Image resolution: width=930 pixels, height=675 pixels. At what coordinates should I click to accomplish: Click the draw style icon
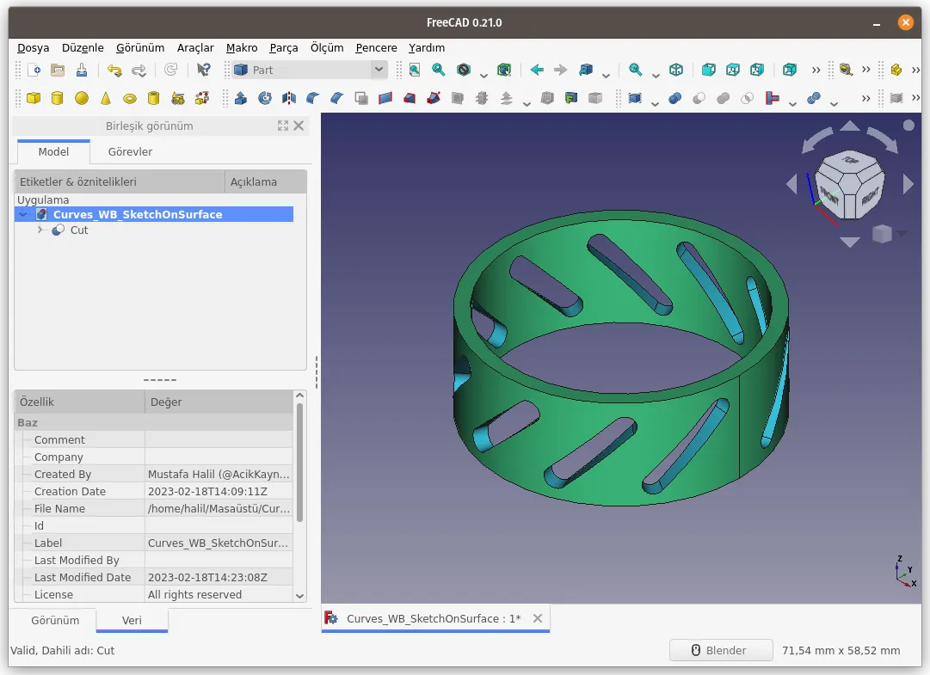463,70
